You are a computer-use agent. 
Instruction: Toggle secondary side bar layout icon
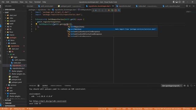[179, 2]
